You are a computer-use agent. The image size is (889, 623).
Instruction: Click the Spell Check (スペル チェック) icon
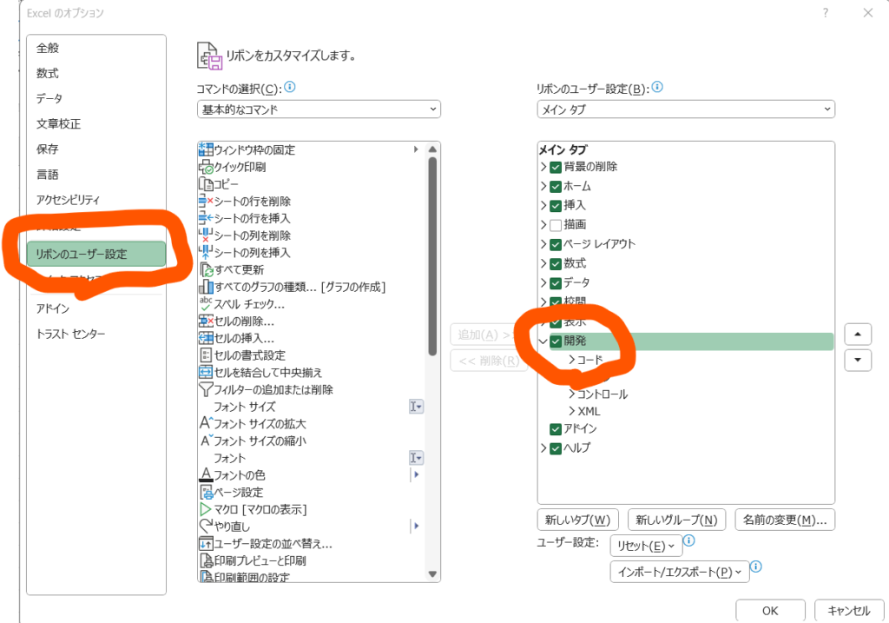coord(206,304)
